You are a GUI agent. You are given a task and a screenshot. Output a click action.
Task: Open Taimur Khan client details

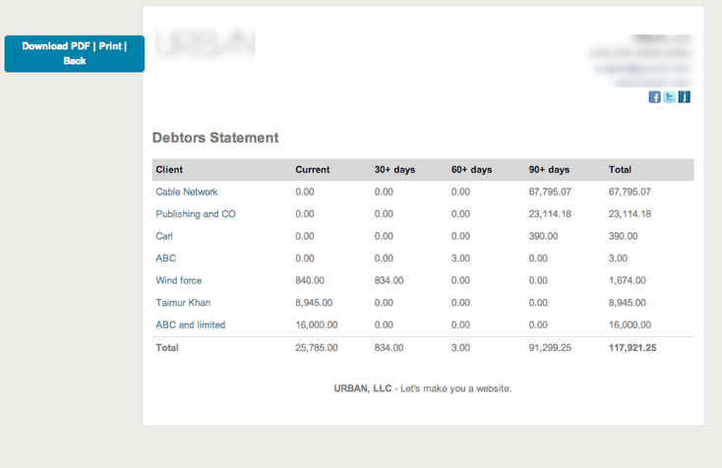pyautogui.click(x=183, y=303)
